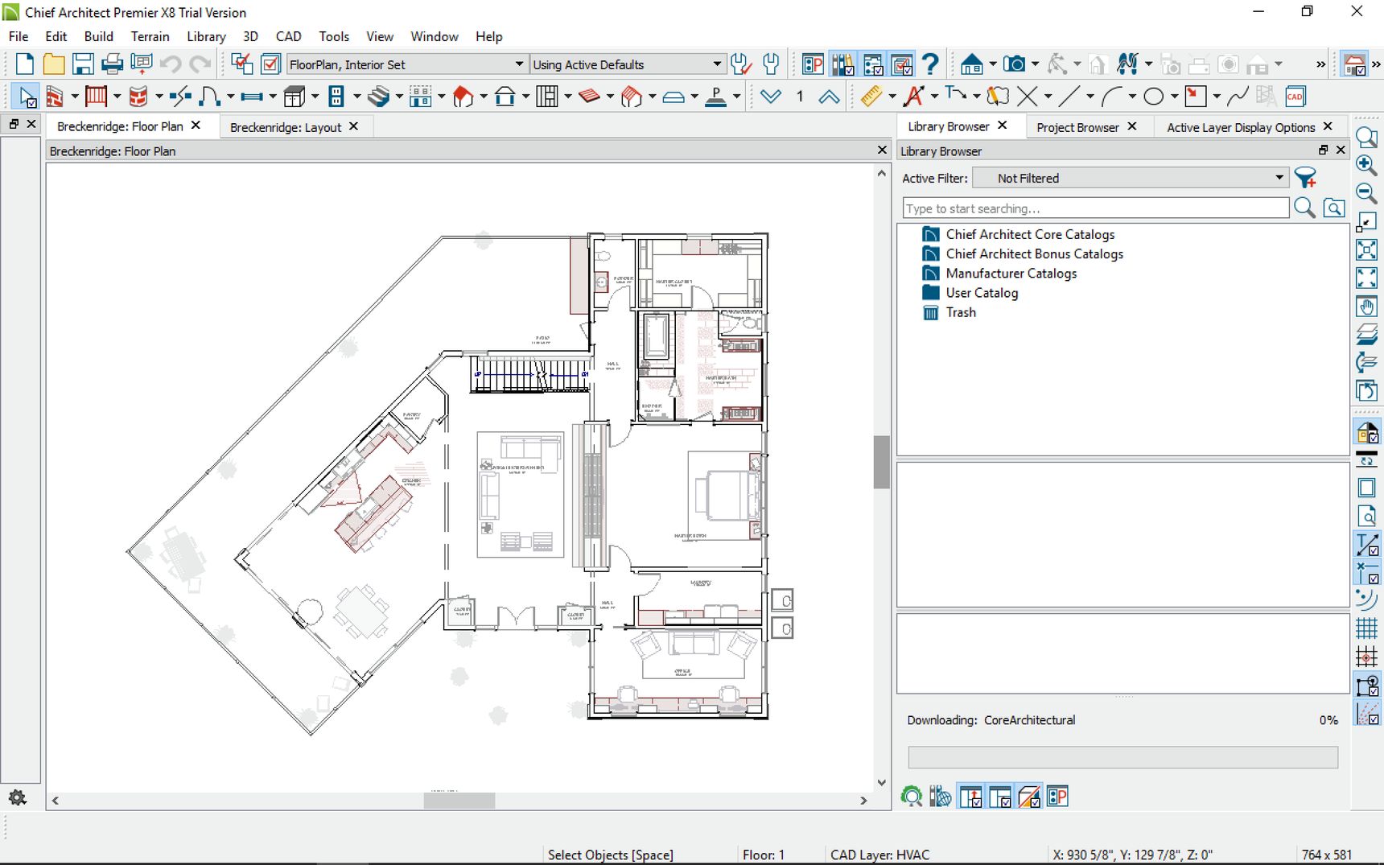Click the Floor Up arrow
This screenshot has height=865, width=1384.
click(829, 97)
